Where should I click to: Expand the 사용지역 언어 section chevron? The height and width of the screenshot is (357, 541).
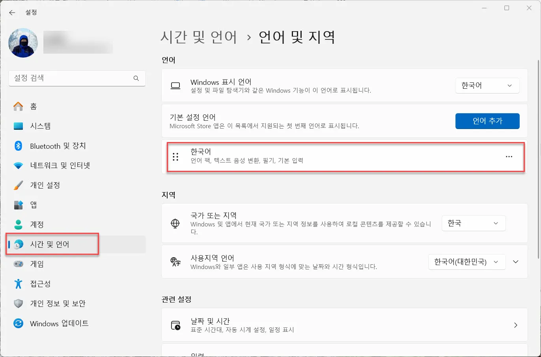click(516, 262)
